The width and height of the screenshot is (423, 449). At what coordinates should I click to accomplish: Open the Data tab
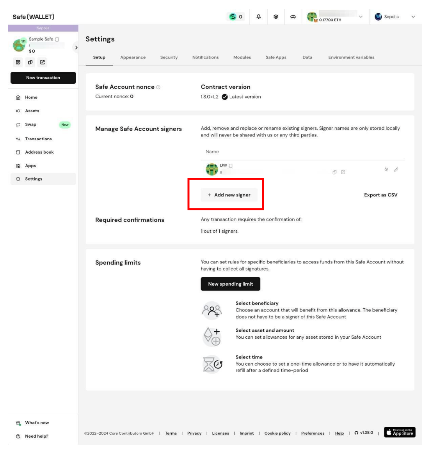pyautogui.click(x=307, y=57)
